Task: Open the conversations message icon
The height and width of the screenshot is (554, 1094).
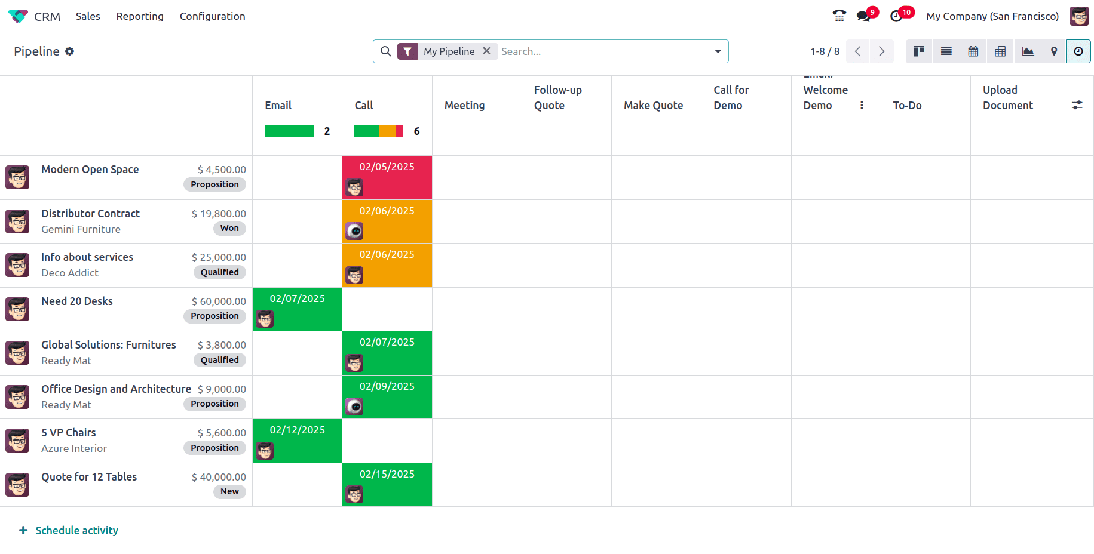Action: tap(863, 16)
